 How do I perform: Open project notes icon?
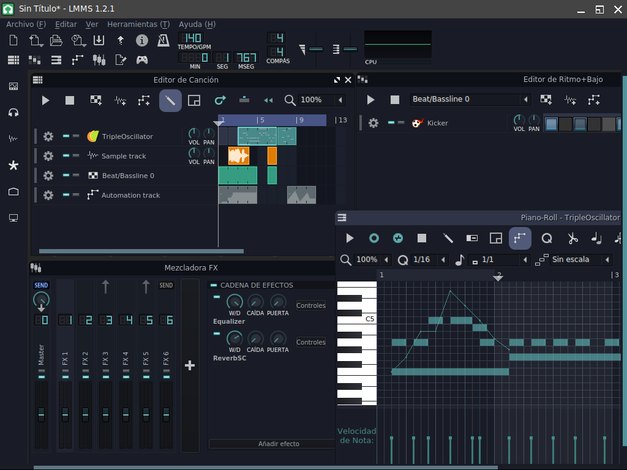(121, 60)
